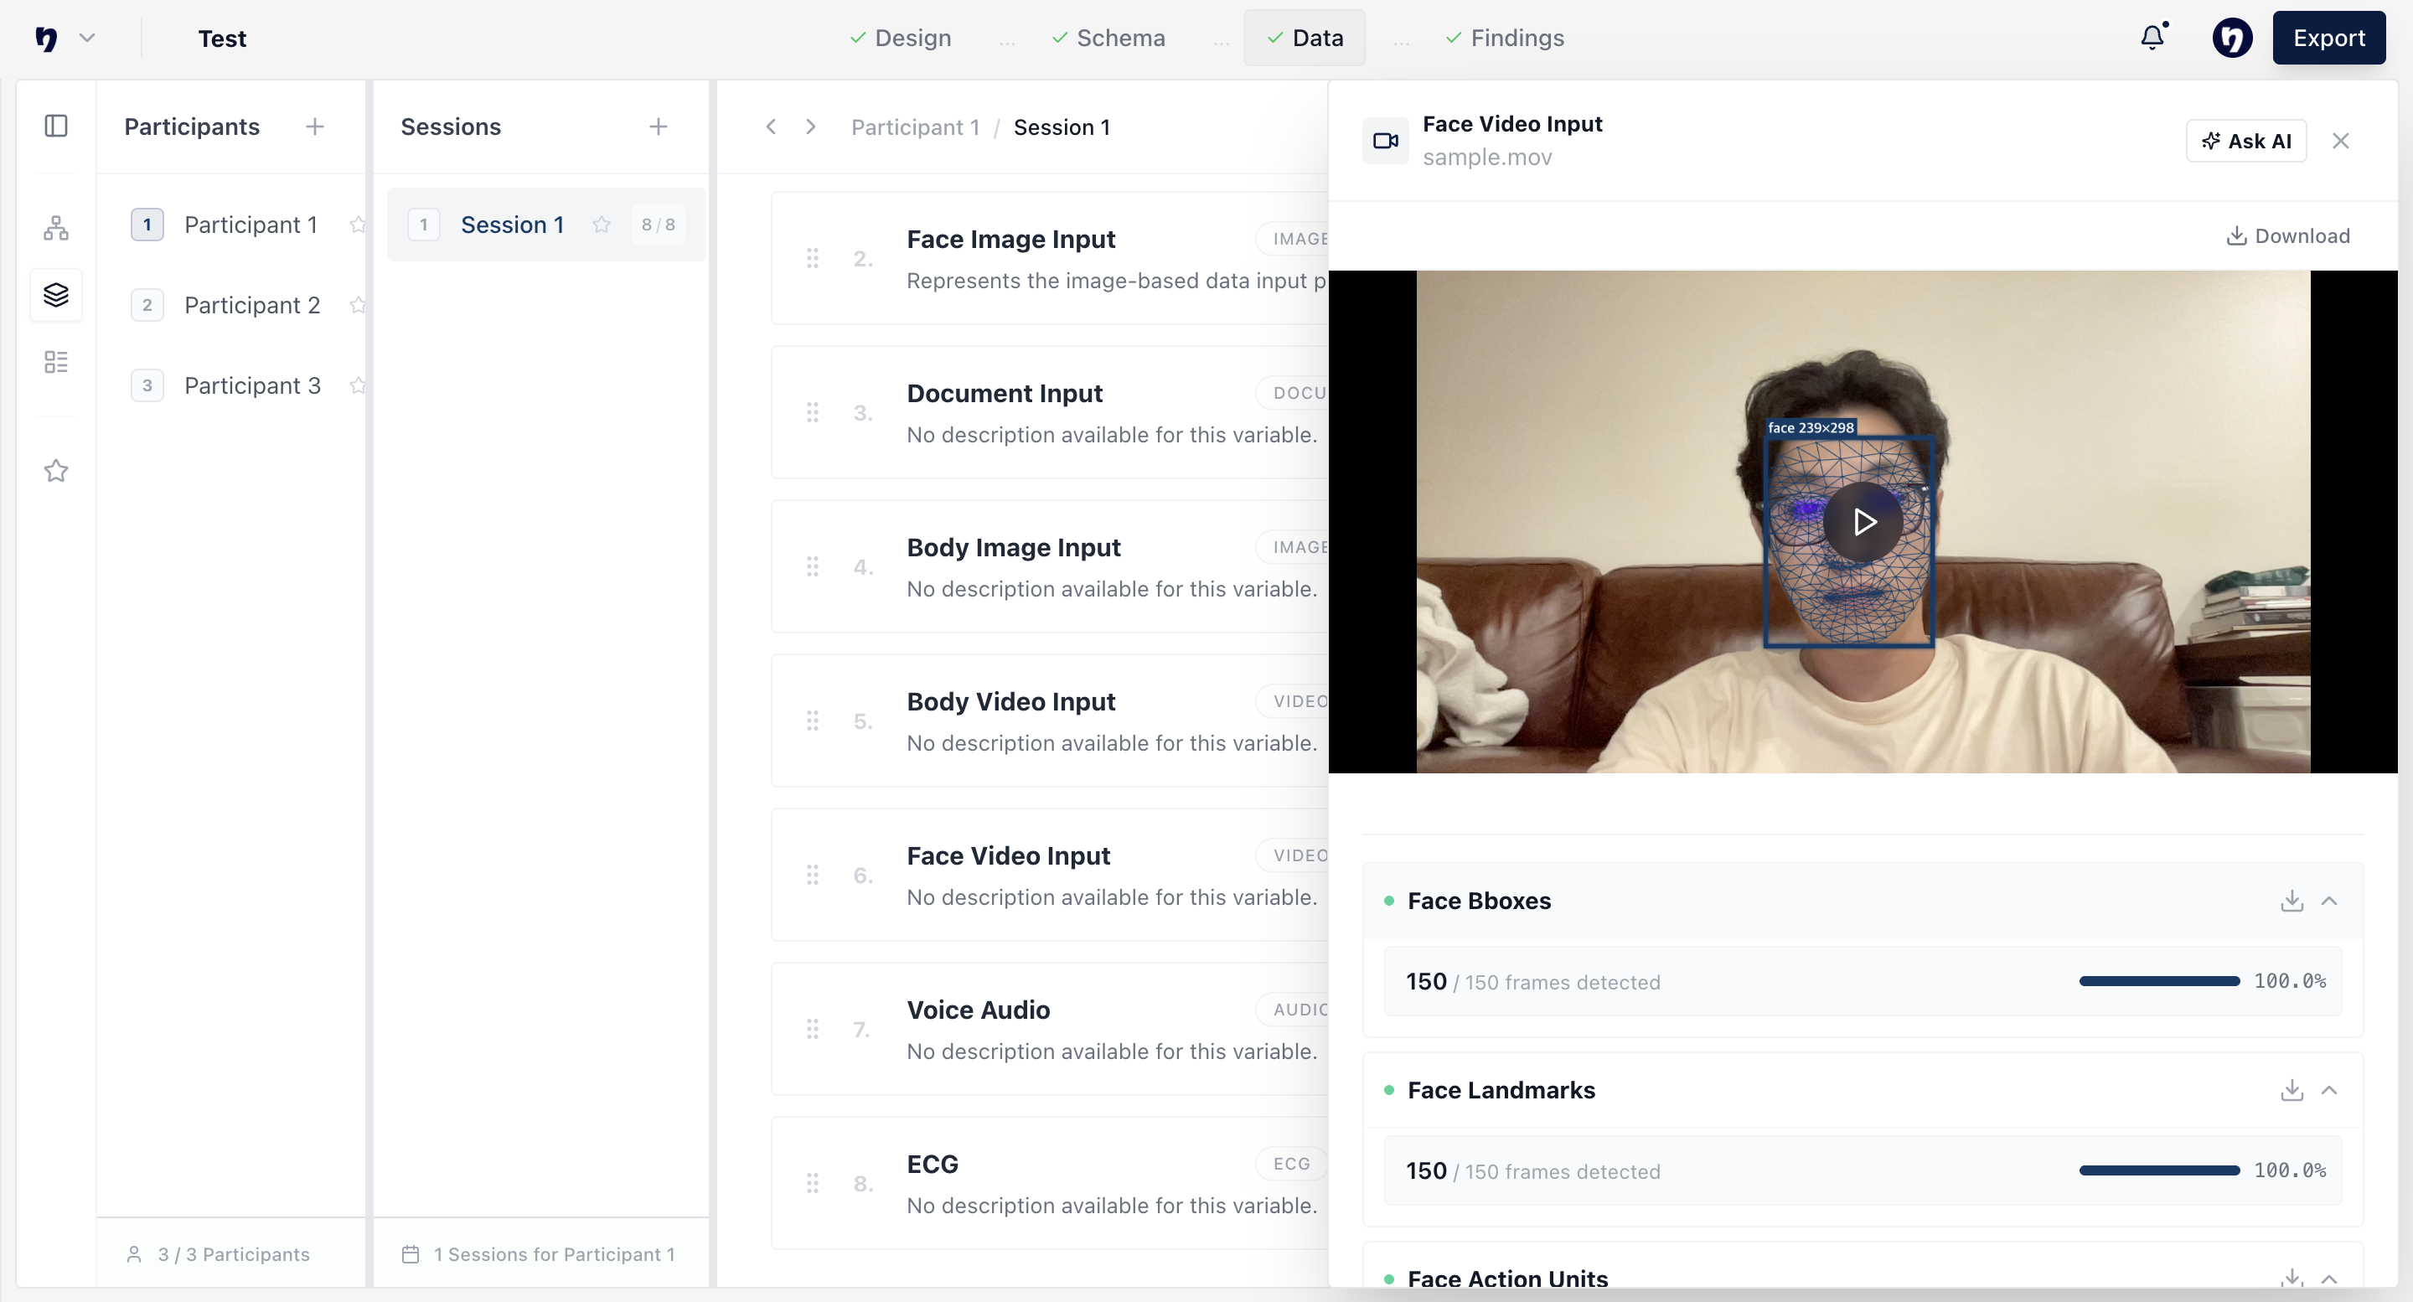Open Ask AI for Face Video Input
Screen dimensions: 2413x1302
(x=2246, y=141)
